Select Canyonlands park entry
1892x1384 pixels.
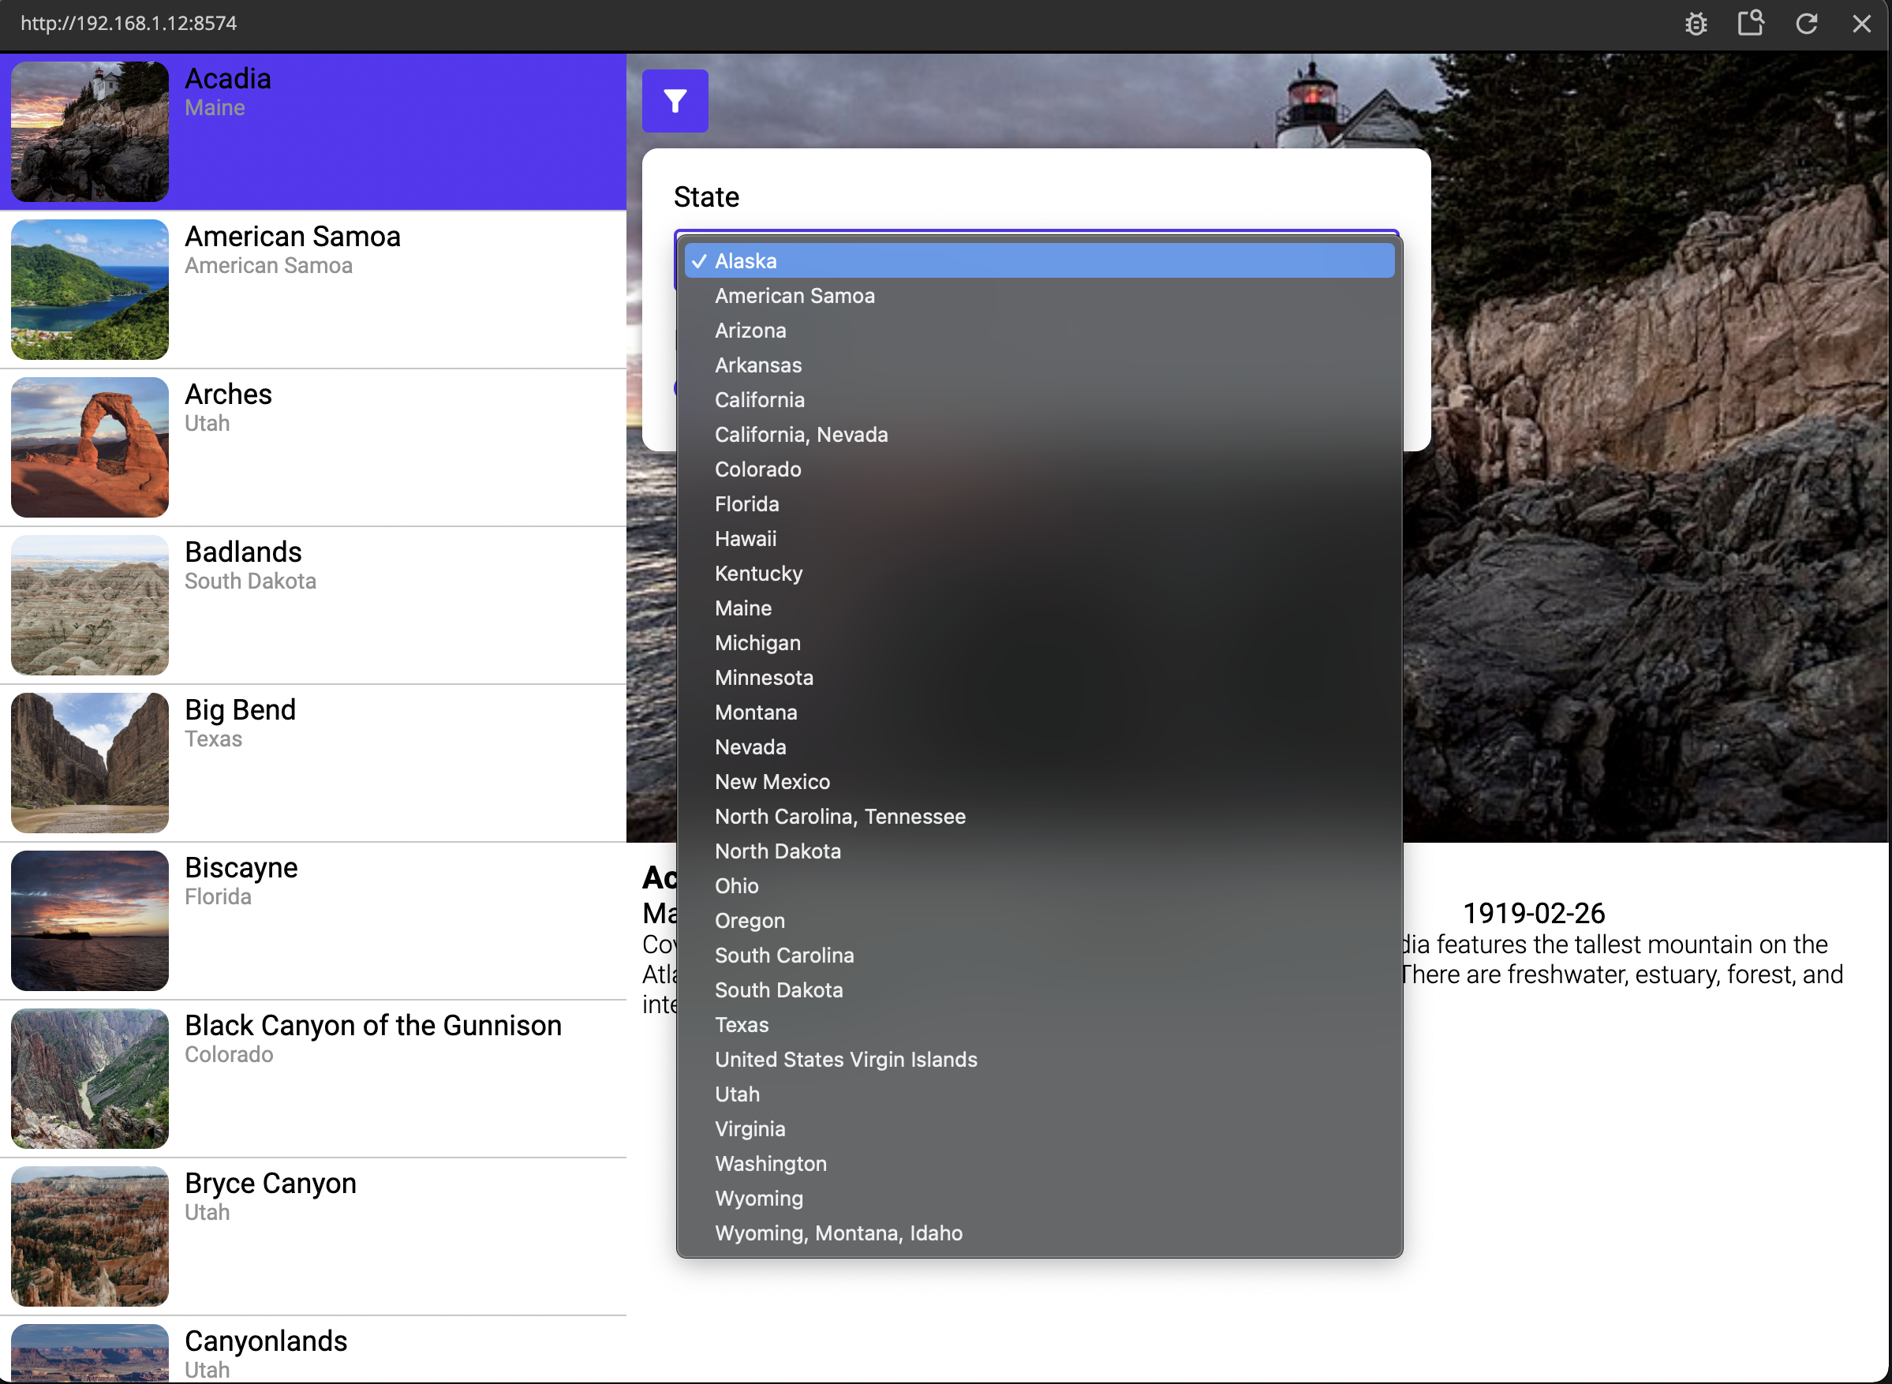pyautogui.click(x=313, y=1351)
